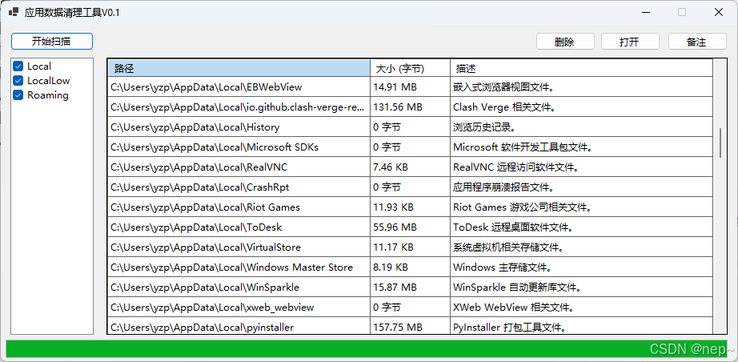
Task: Click the app icon in title bar
Action: 14,12
